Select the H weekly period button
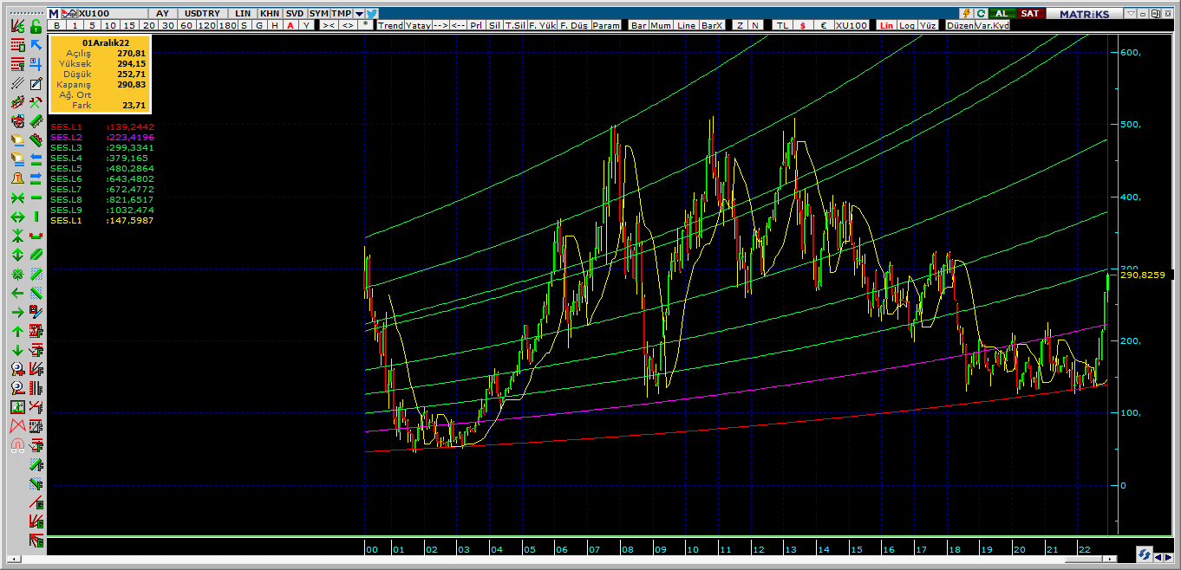 pyautogui.click(x=275, y=25)
